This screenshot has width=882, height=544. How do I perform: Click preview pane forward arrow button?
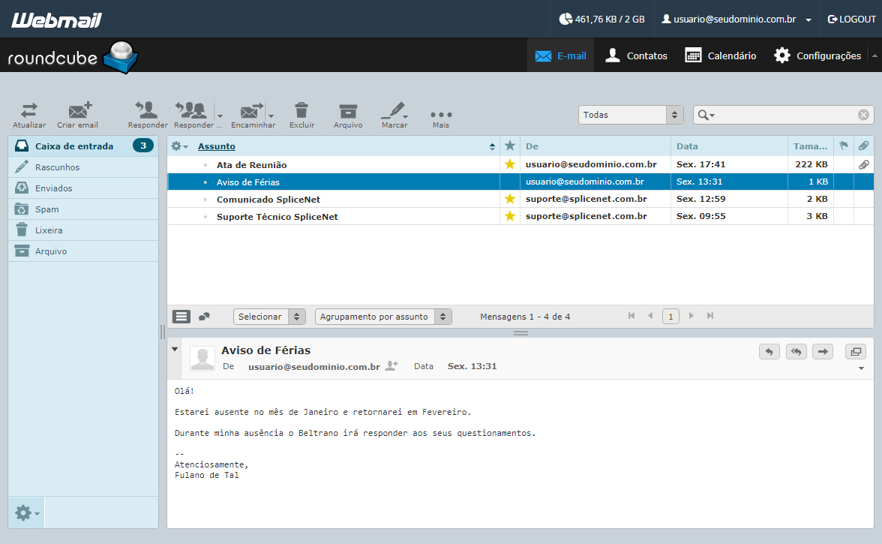(x=822, y=352)
